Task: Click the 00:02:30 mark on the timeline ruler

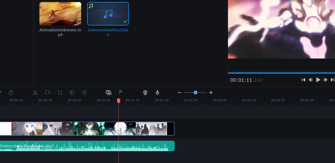Action: pyautogui.click(x=278, y=100)
